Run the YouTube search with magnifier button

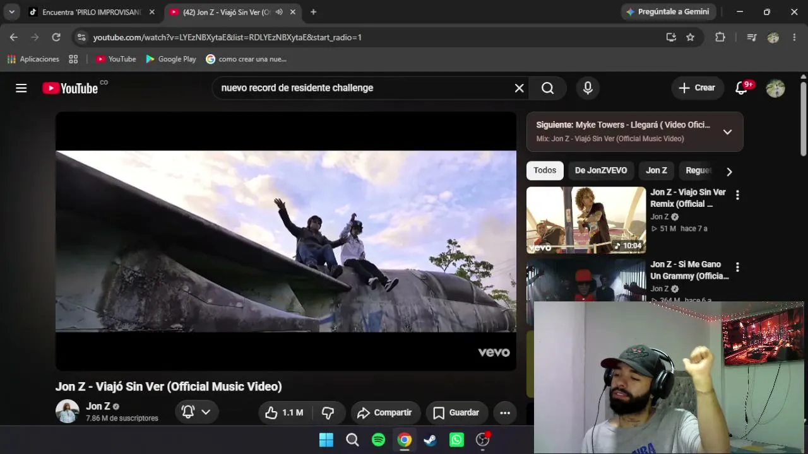click(548, 88)
